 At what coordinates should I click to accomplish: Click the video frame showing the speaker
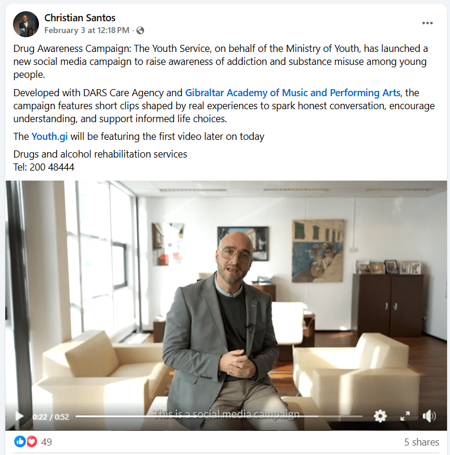226,296
